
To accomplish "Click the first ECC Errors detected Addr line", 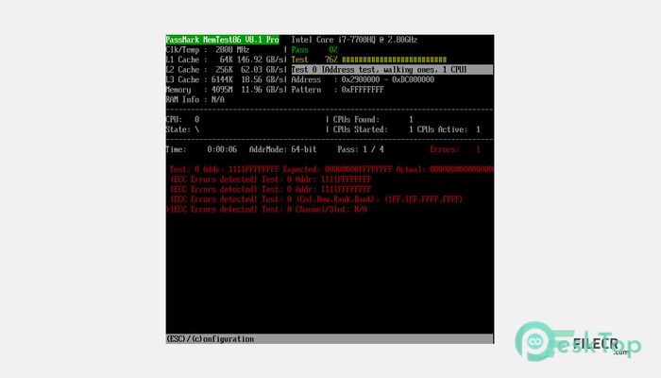I will click(x=271, y=180).
